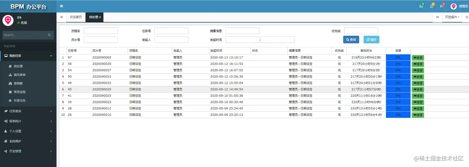469x167 pixels.
Task: Click the 优先级 input field
Action: point(361,31)
